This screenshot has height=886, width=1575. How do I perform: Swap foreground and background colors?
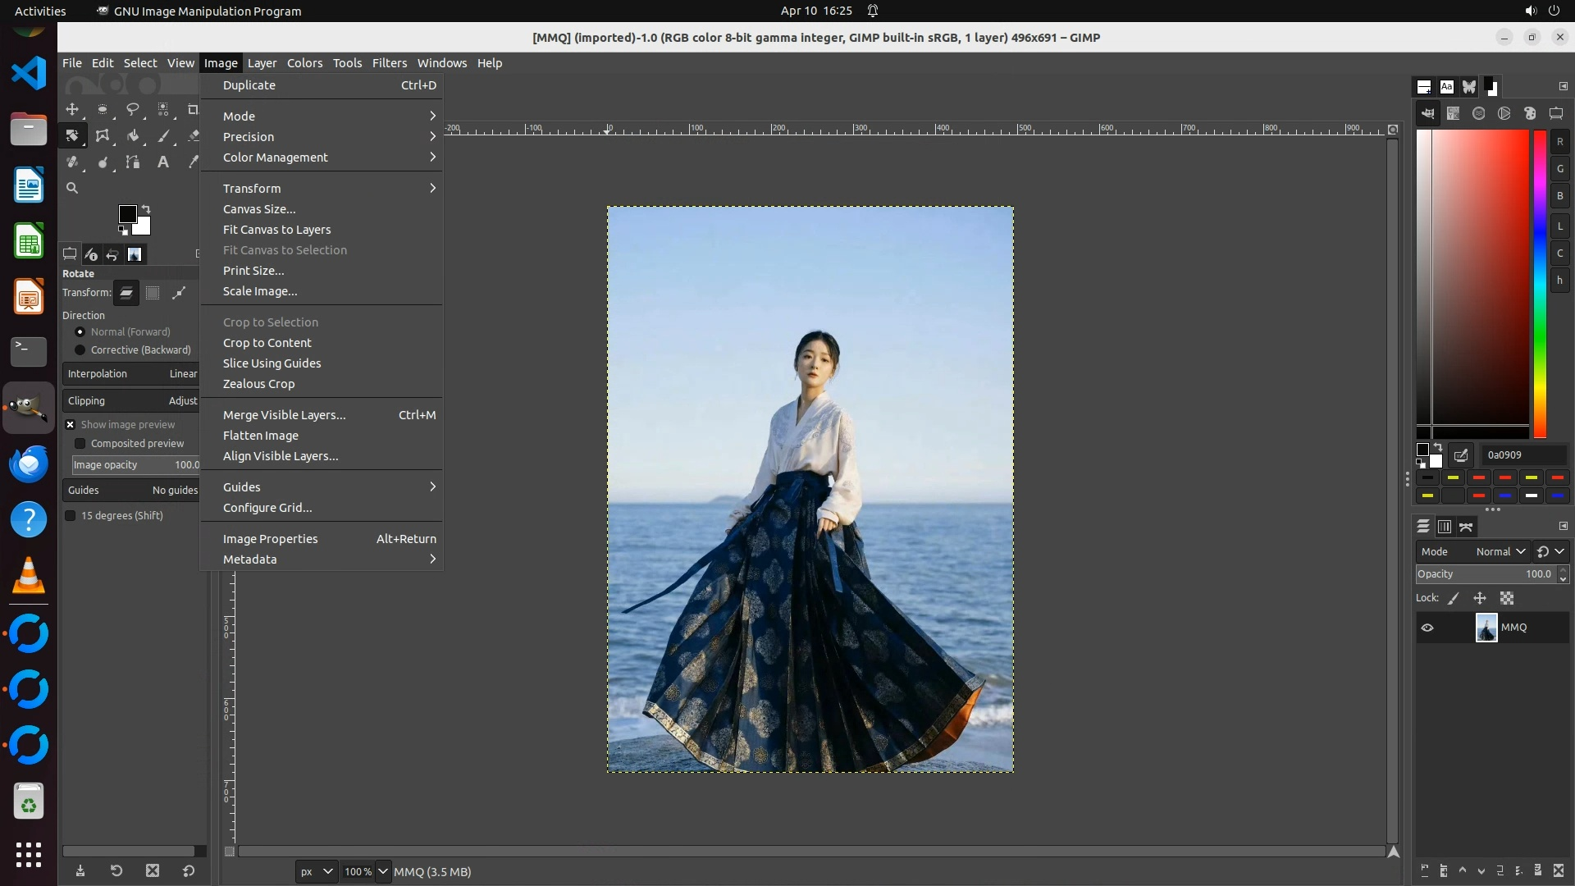(x=146, y=209)
